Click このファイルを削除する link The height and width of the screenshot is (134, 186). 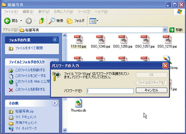point(30,89)
